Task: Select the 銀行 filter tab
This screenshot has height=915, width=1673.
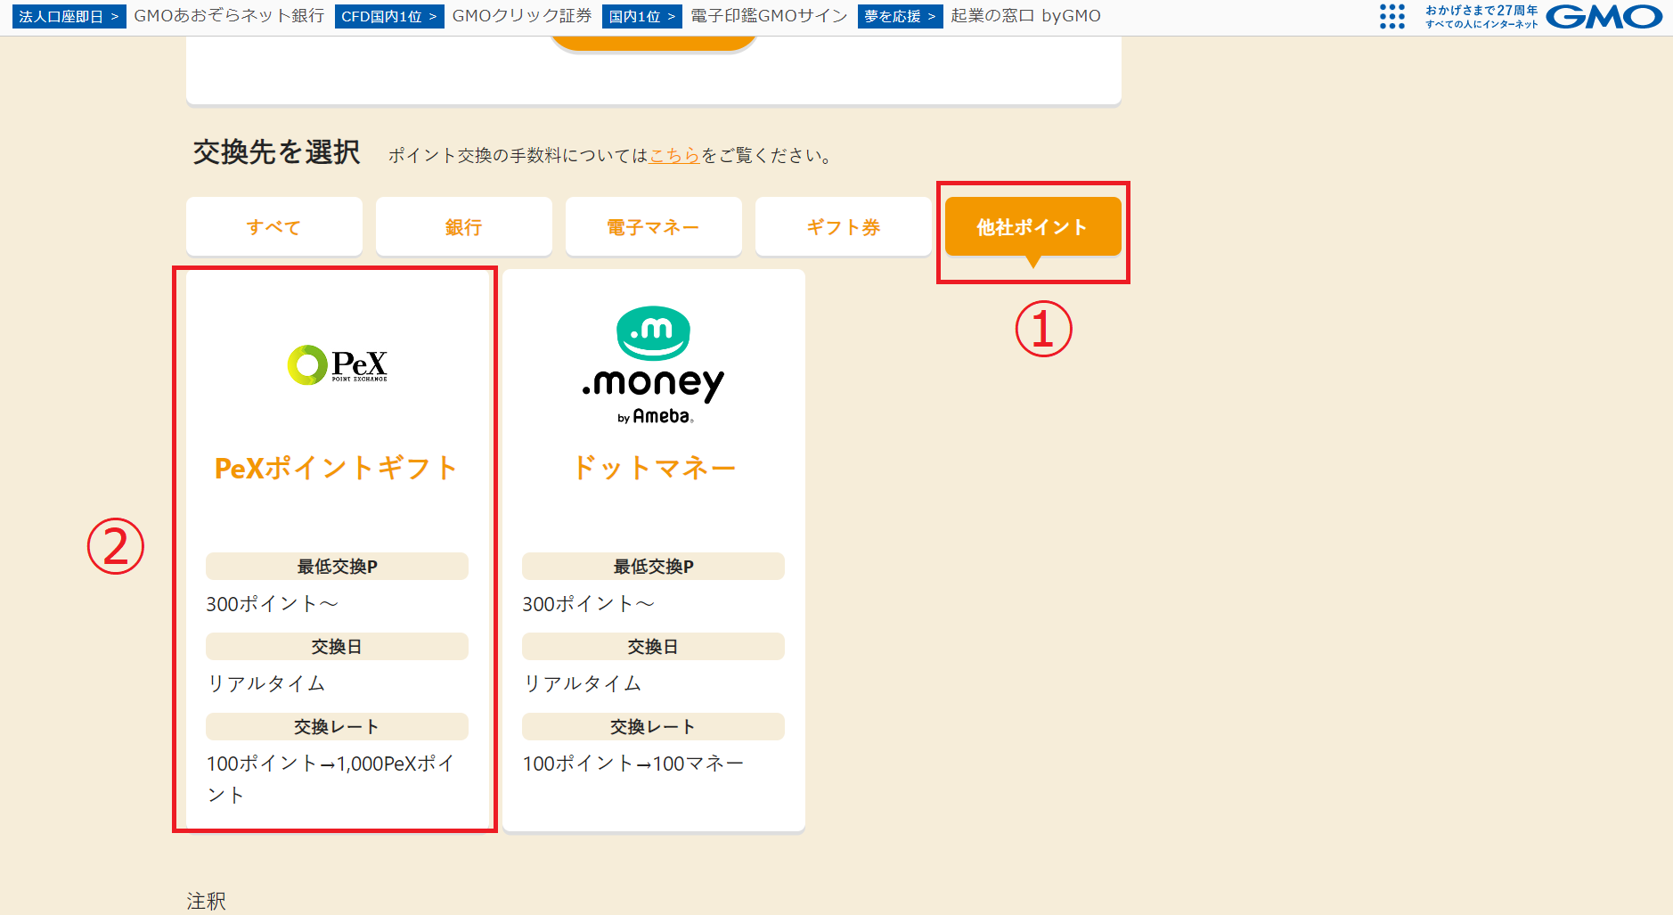Action: coord(463,226)
